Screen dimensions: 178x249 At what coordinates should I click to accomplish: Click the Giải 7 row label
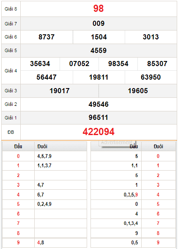click(x=11, y=24)
